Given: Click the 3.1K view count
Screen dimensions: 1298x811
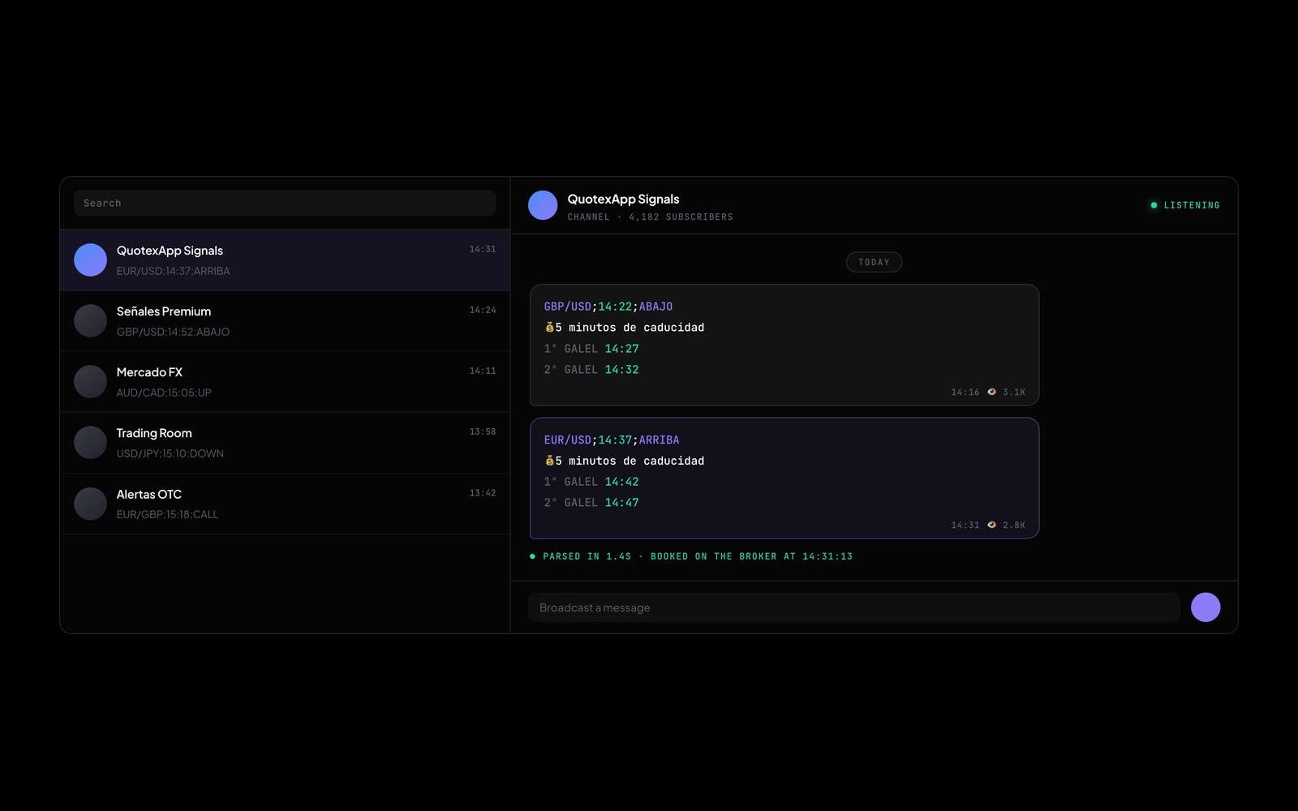Looking at the screenshot, I should point(1014,393).
